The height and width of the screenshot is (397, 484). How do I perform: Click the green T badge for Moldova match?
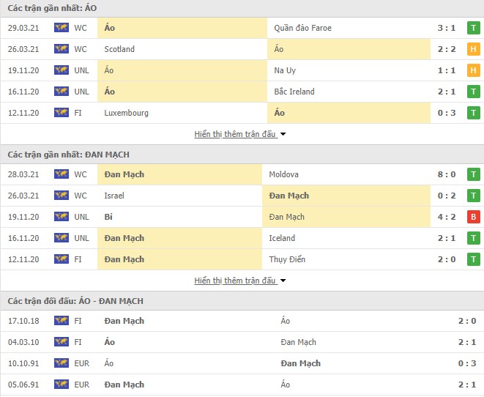pyautogui.click(x=474, y=174)
